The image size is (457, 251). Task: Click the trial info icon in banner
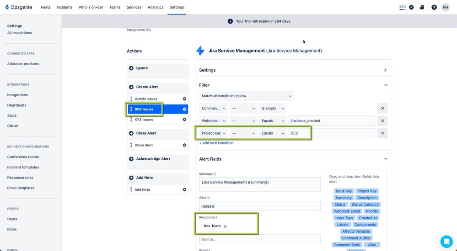pos(230,21)
